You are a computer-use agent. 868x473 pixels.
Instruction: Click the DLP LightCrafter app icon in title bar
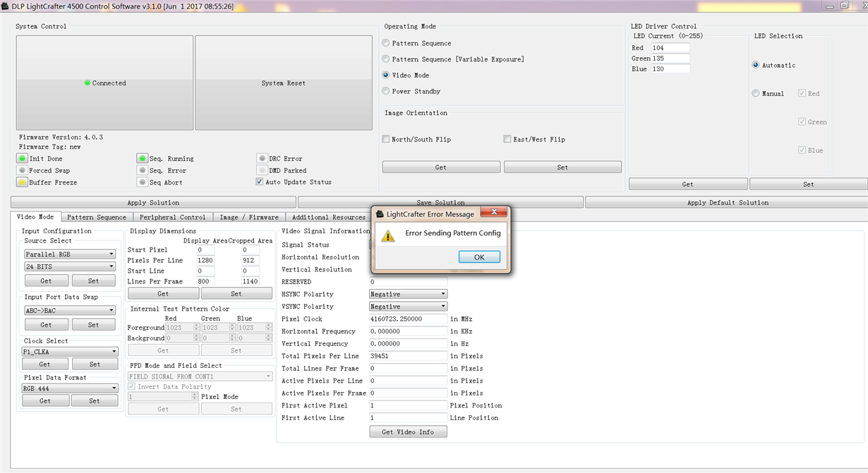point(6,5)
